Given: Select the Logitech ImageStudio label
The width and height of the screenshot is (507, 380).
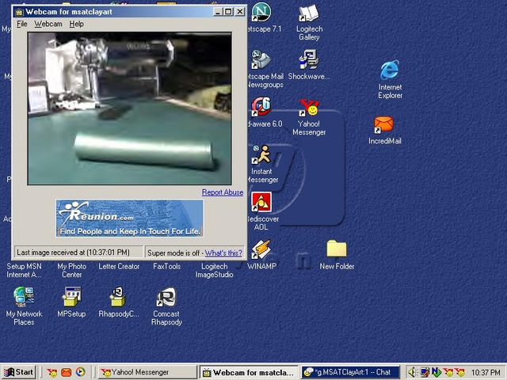Looking at the screenshot, I should pos(214,271).
